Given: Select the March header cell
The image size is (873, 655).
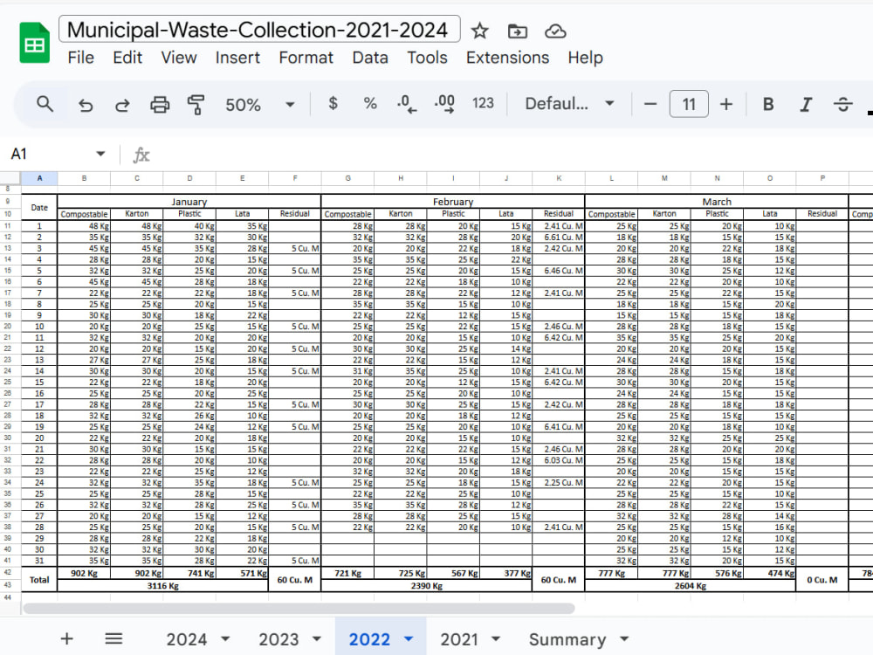Looking at the screenshot, I should (717, 202).
